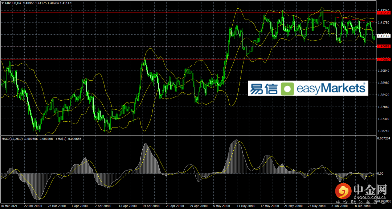The image size is (392, 209).
Task: Click the 1.37860 value on the price axis
Action: (x=384, y=107)
